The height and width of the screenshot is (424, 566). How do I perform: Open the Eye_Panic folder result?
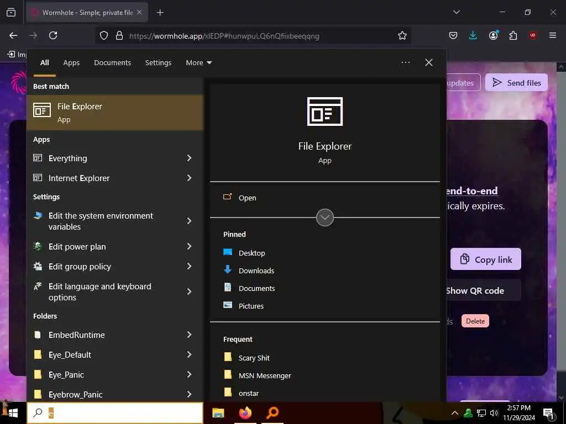click(66, 375)
